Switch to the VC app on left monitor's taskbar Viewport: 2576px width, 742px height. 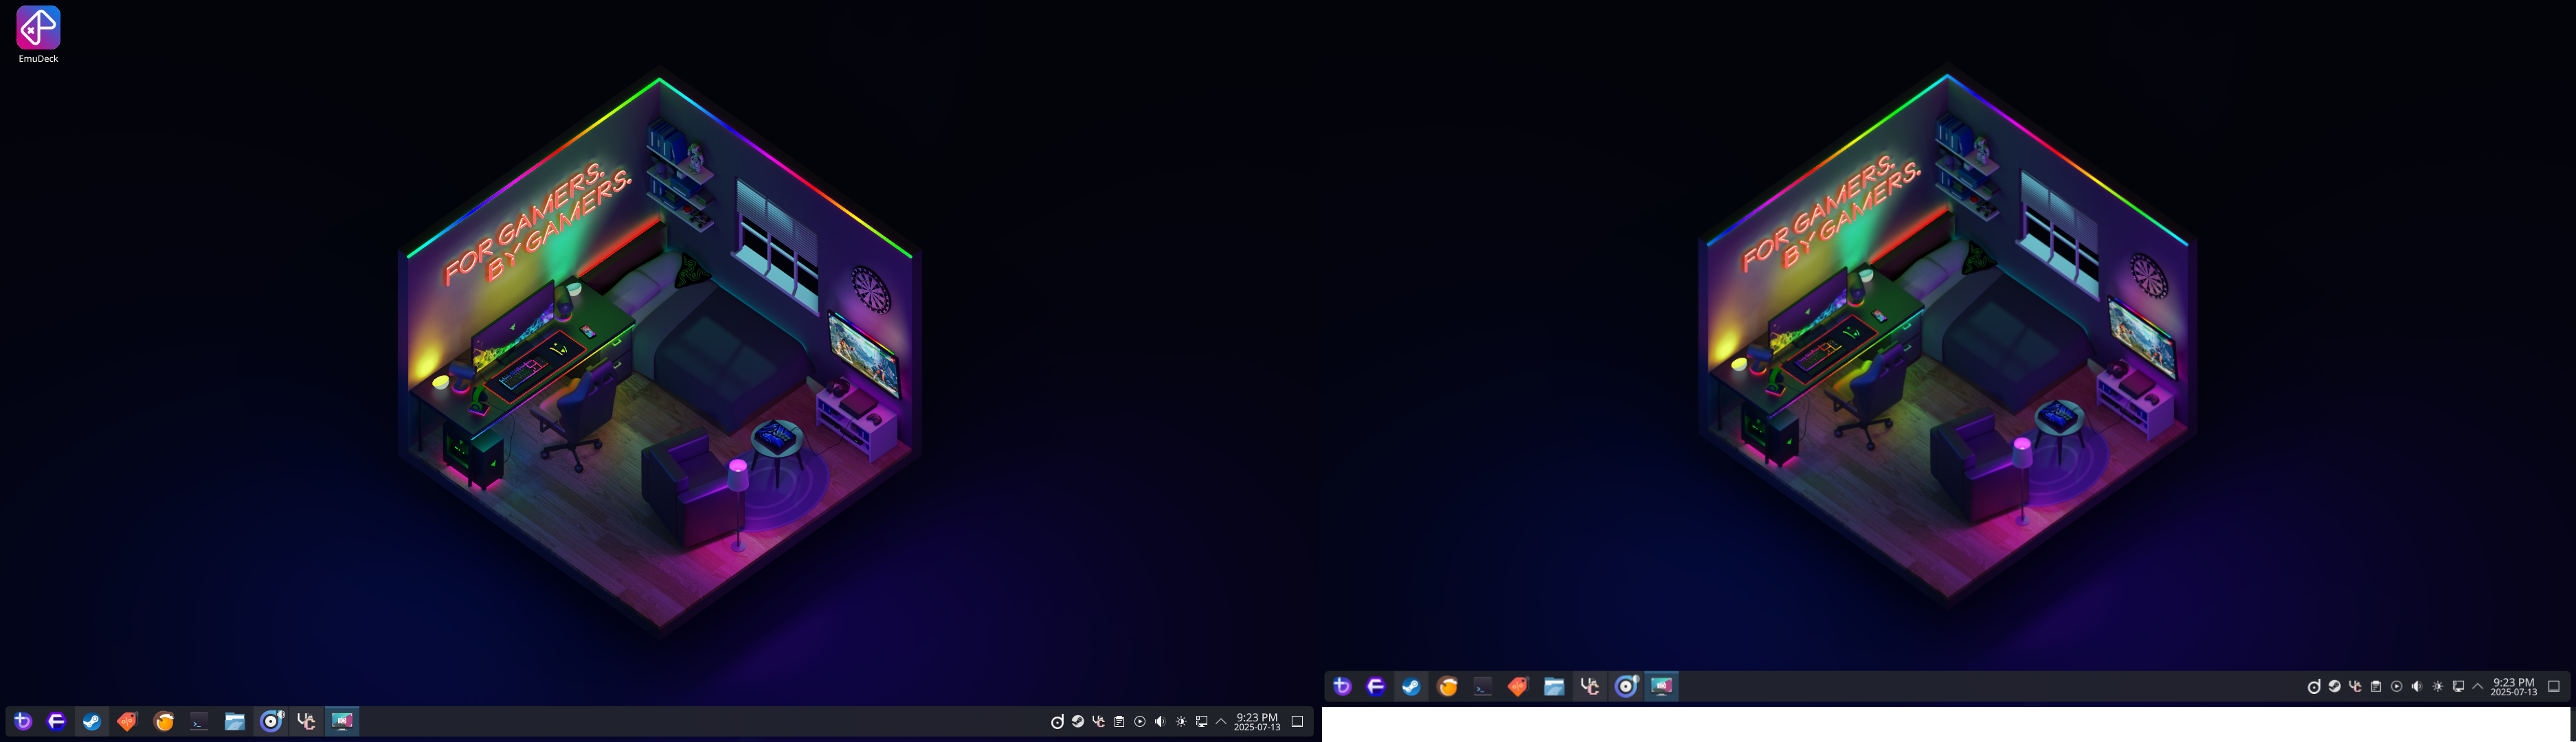(x=306, y=721)
